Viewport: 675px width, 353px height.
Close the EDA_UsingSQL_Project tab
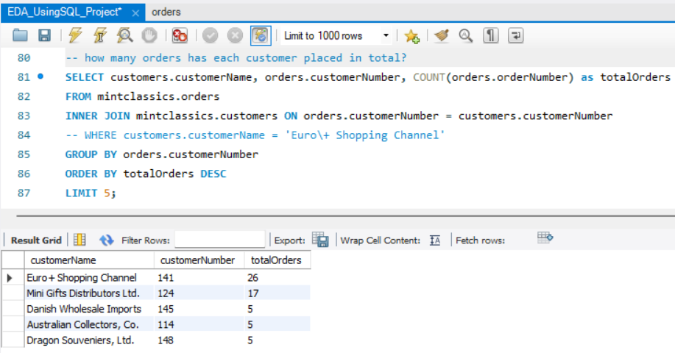[x=135, y=13]
